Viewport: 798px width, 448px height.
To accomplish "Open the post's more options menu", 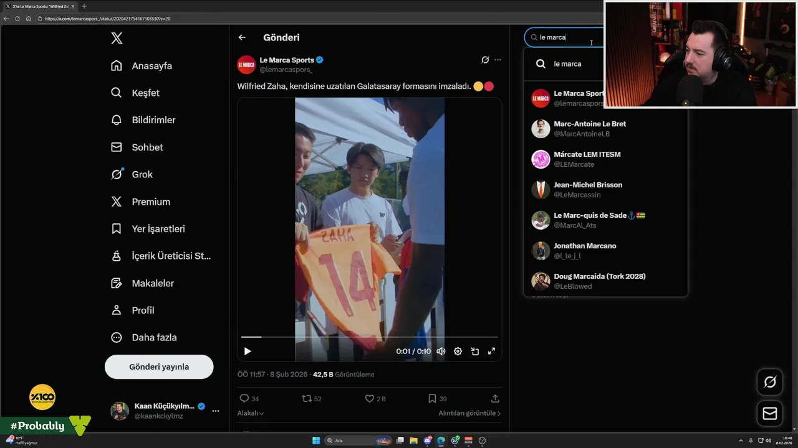I will point(498,60).
